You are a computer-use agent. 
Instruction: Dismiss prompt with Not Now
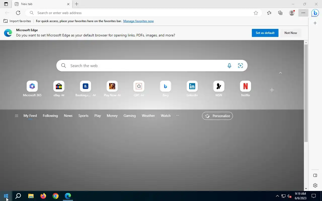(291, 33)
